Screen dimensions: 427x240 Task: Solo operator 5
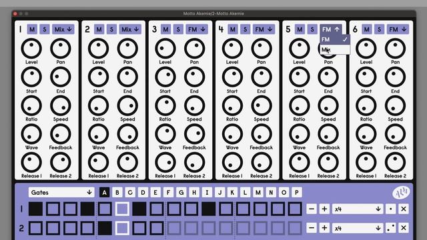[x=312, y=29]
